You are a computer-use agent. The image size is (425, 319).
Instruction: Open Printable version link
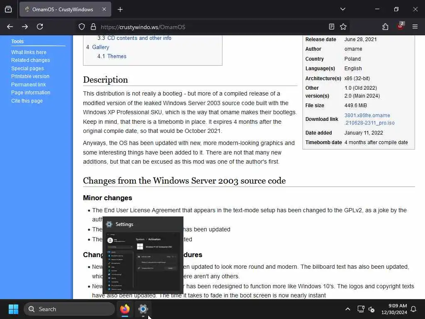30,76
